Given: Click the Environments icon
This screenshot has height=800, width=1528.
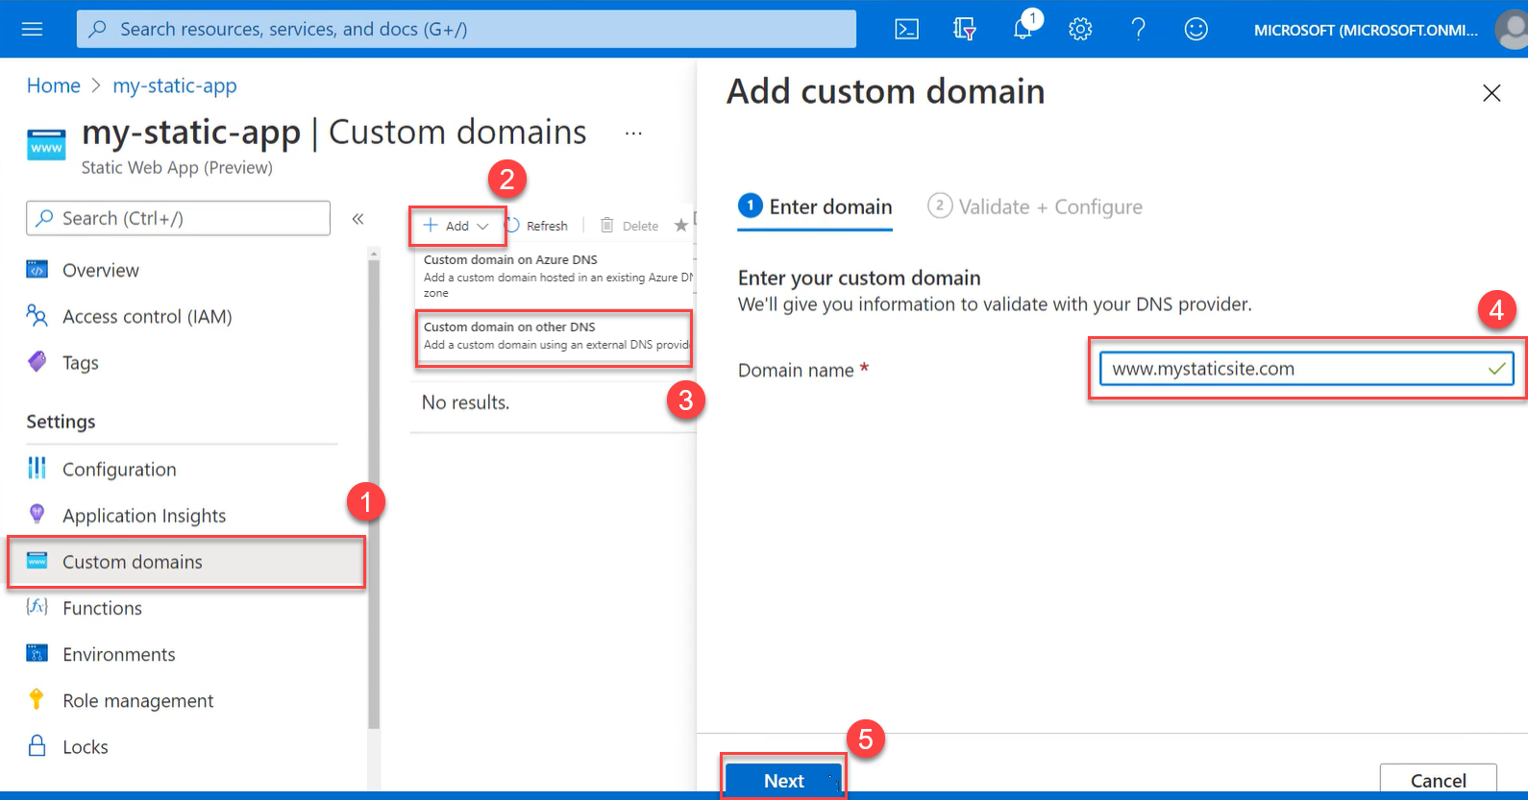Looking at the screenshot, I should point(37,653).
